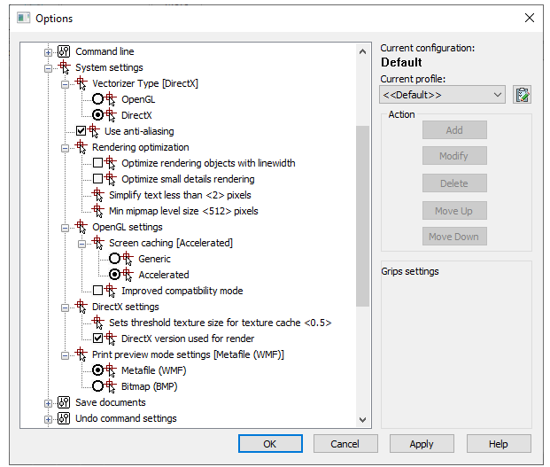Image resolution: width=550 pixels, height=467 pixels.
Task: Click the Undo command settings icon
Action: (x=64, y=418)
